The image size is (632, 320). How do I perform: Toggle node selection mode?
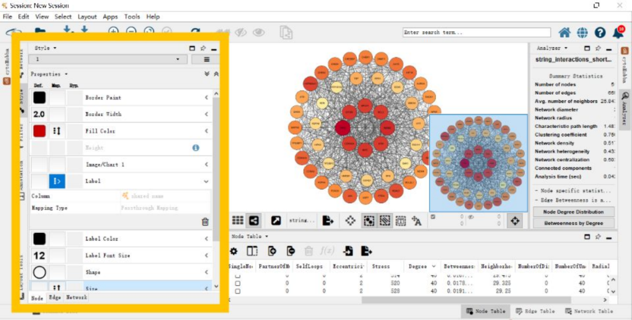click(369, 220)
